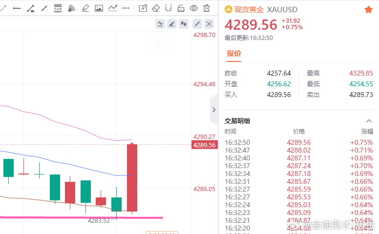
Task: Click the 卖出 price 4289.73
Action: point(361,95)
